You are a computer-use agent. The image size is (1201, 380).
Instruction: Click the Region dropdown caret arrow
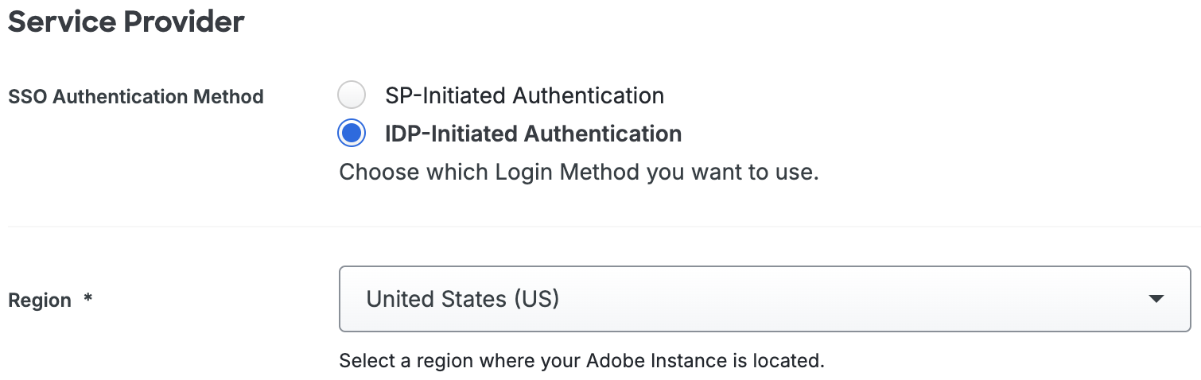(x=1156, y=299)
